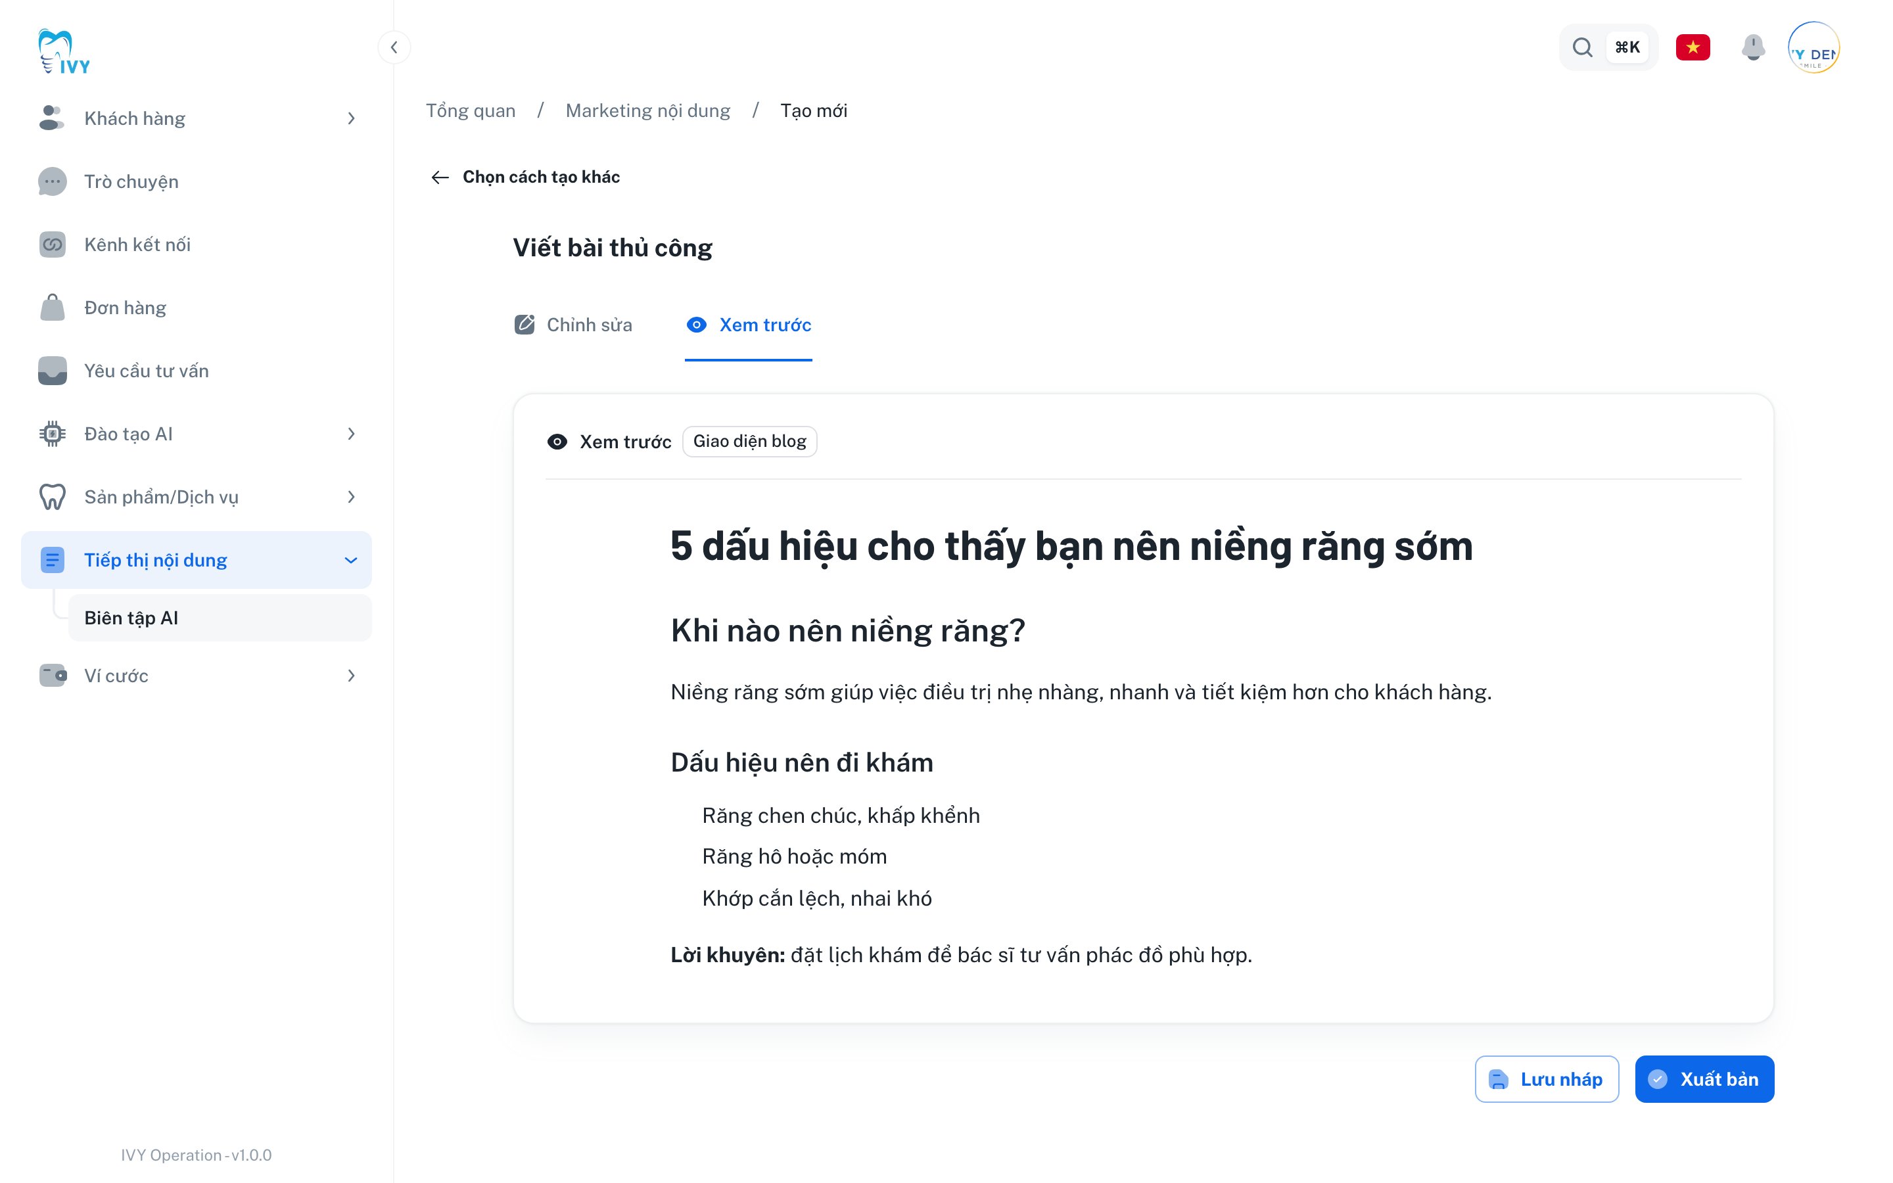Viewport: 1893px width, 1183px height.
Task: Click the list item Răng chen chúc, khấp khểnh
Action: pos(841,815)
